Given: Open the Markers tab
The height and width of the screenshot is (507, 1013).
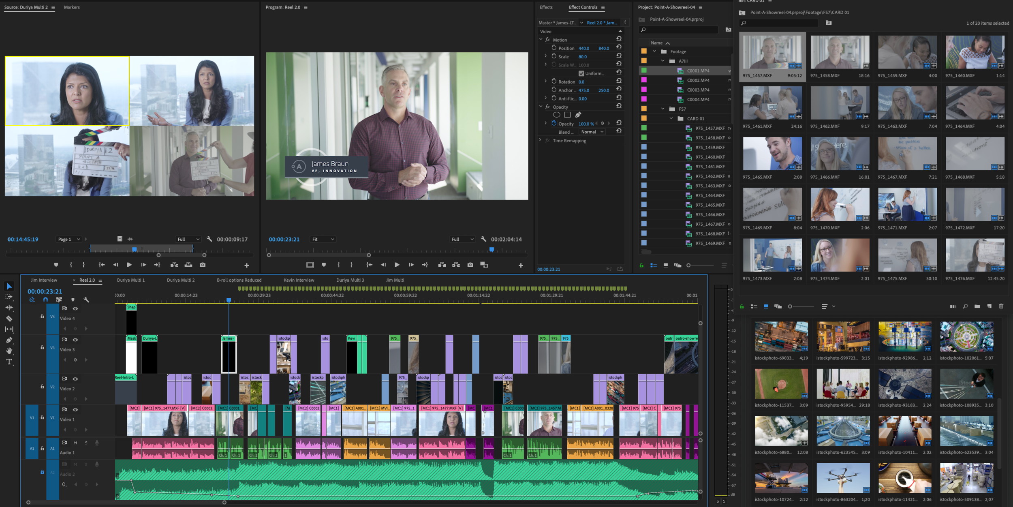Looking at the screenshot, I should 72,7.
